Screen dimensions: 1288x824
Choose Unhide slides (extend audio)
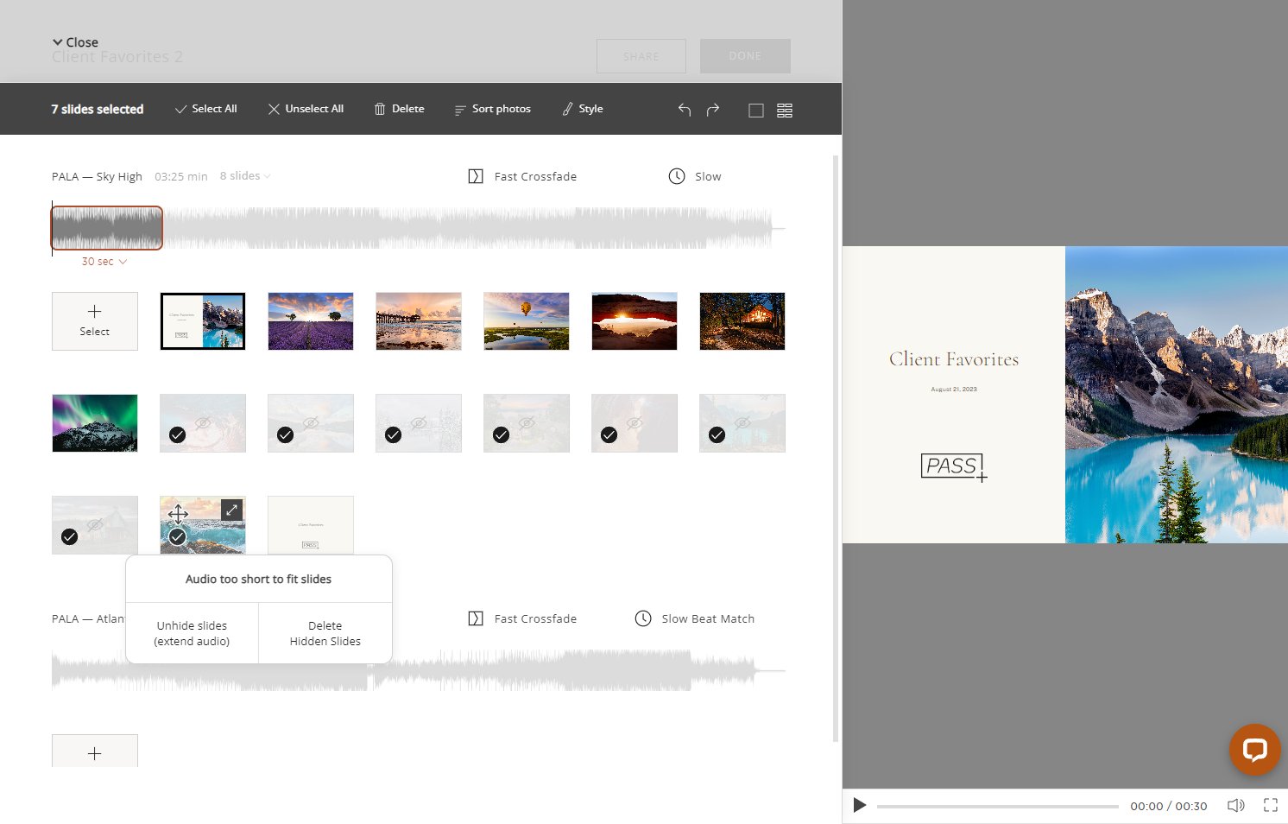click(192, 633)
